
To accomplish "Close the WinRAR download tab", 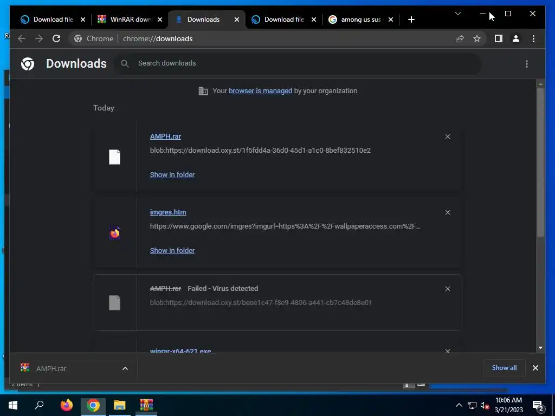I will pyautogui.click(x=160, y=19).
